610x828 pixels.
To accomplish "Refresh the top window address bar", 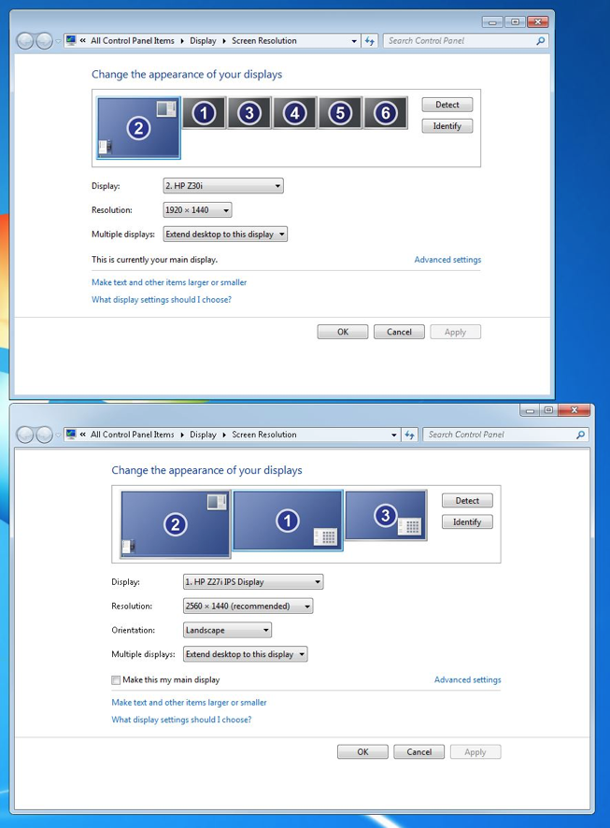I will click(x=369, y=41).
